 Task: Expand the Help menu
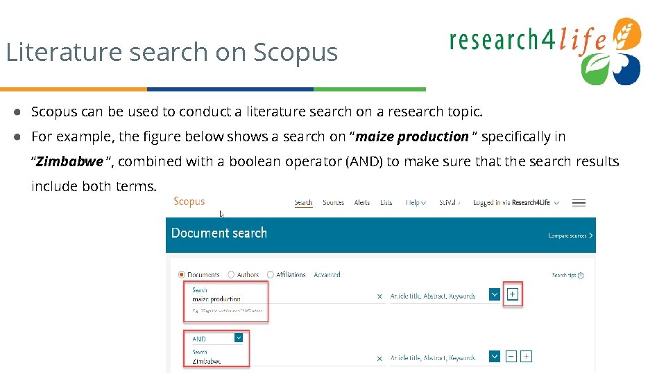pyautogui.click(x=416, y=203)
